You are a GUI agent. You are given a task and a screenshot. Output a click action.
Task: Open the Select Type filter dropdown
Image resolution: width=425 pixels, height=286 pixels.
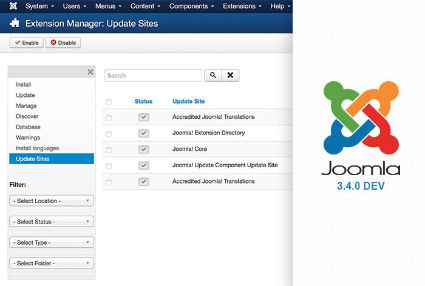[x=52, y=242]
